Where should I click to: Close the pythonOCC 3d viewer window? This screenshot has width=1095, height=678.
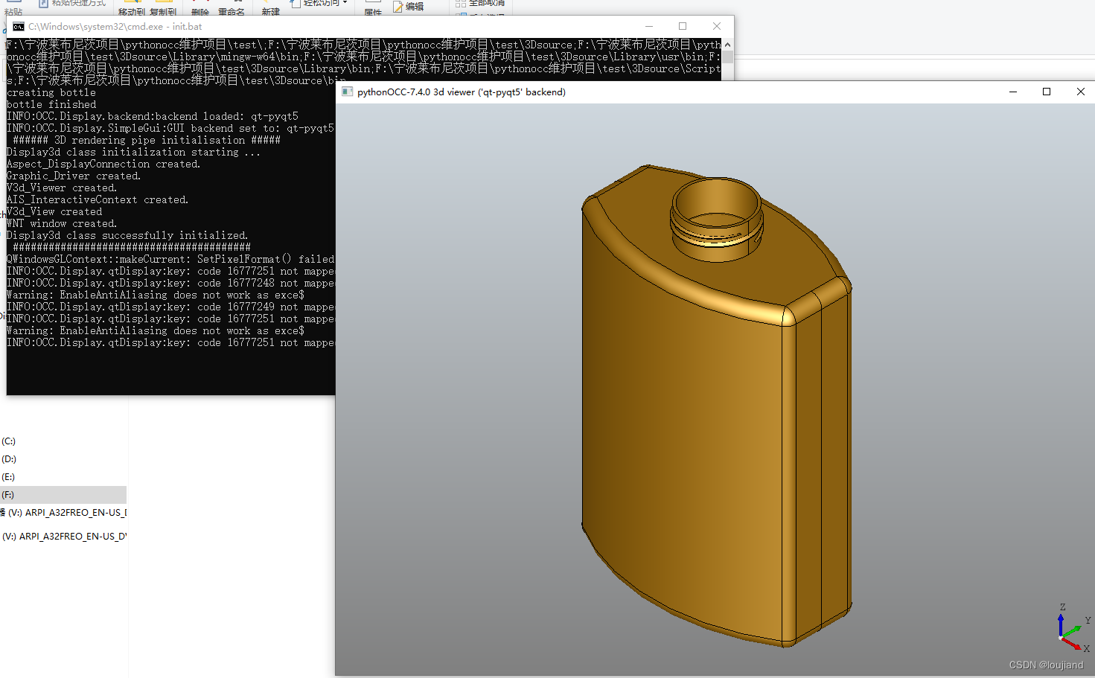1081,92
